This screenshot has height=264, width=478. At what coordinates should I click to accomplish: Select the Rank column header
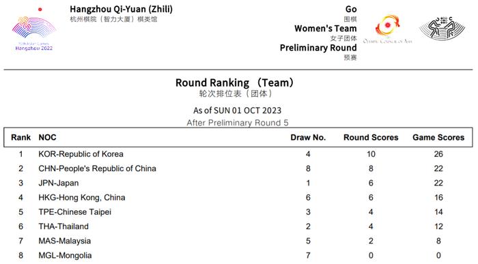click(x=20, y=137)
